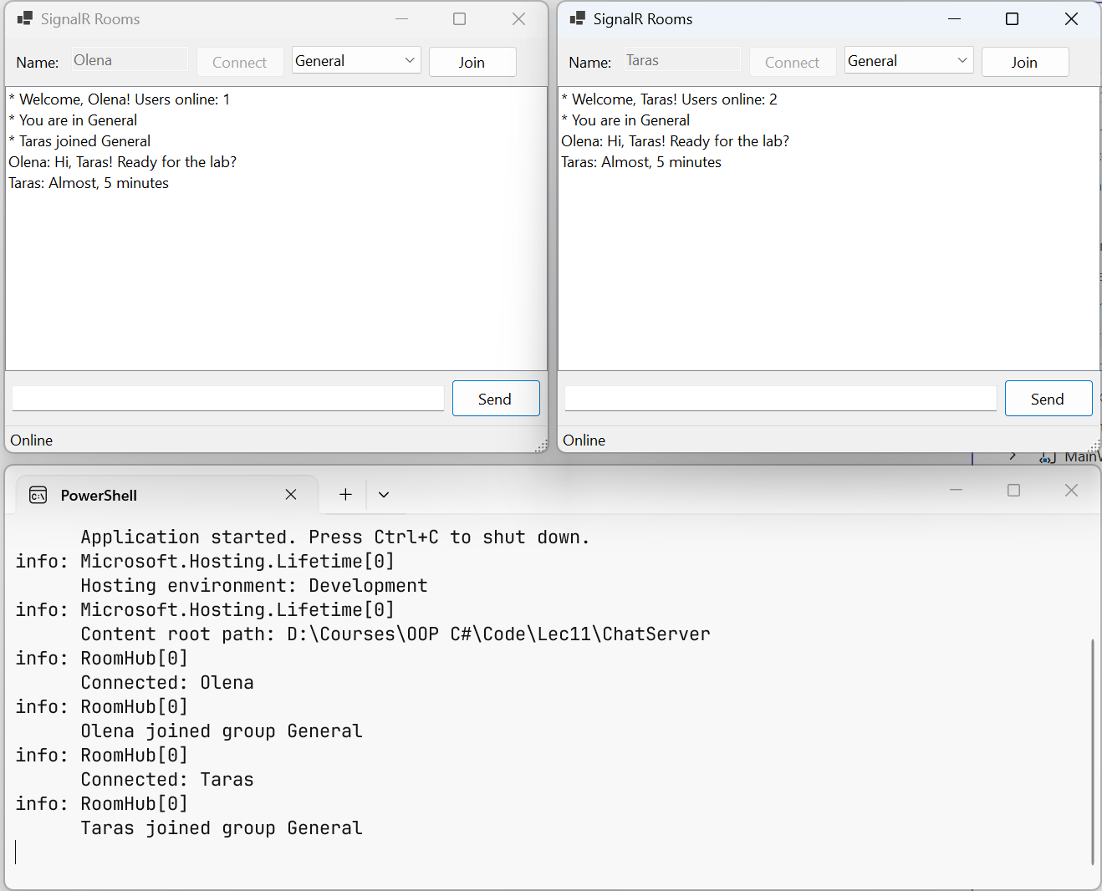This screenshot has height=891, width=1102.
Task: Click the app icon in the left SignalR Rooms title bar
Action: [25, 18]
